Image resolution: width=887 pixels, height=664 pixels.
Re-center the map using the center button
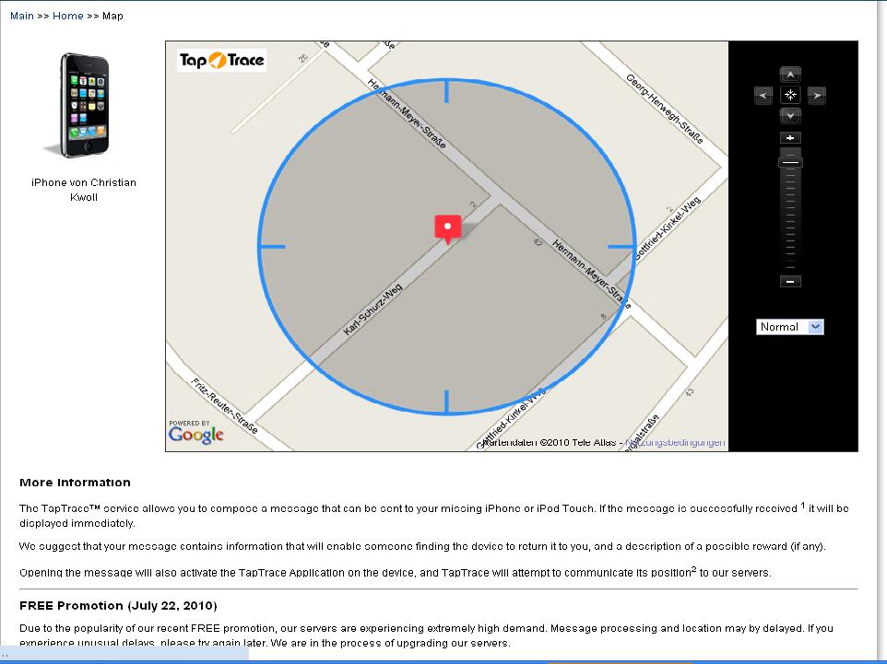pos(790,95)
